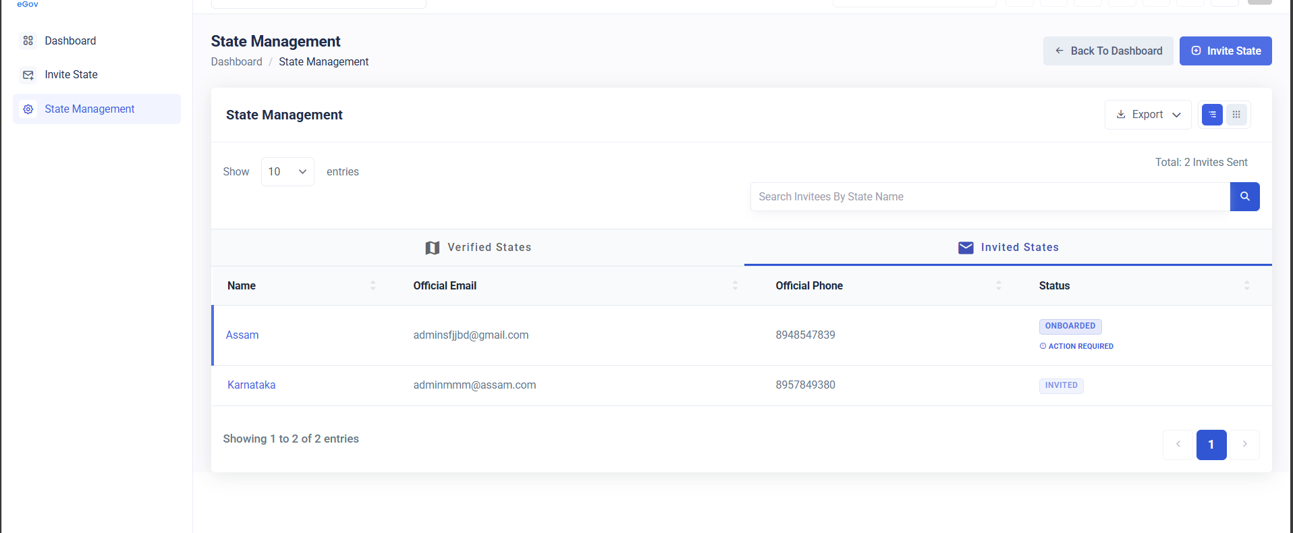Viewport: 1293px width, 533px height.
Task: Click the magnifier search button
Action: coord(1244,196)
